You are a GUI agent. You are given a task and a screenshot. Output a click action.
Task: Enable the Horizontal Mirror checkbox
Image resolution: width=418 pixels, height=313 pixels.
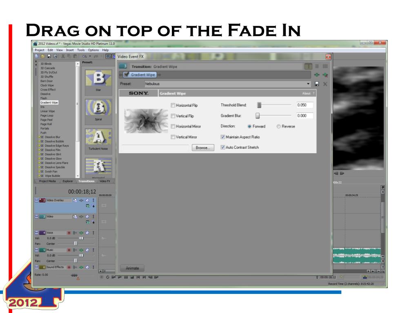pos(173,126)
